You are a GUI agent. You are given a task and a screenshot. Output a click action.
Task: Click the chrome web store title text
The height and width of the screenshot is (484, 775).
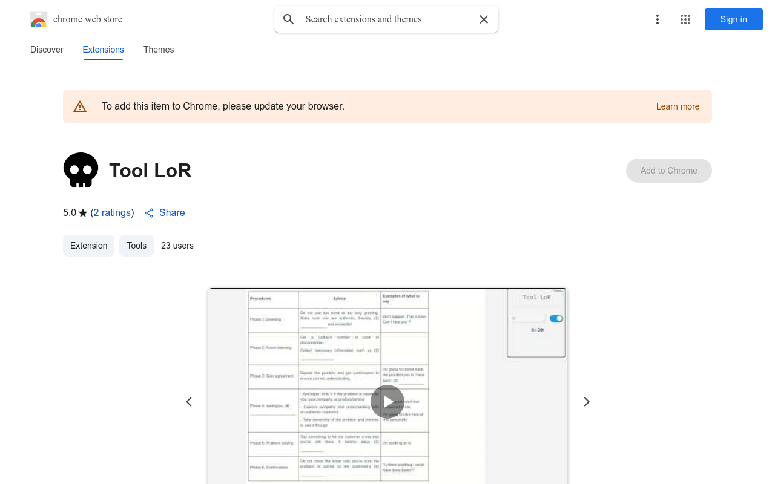tap(88, 19)
